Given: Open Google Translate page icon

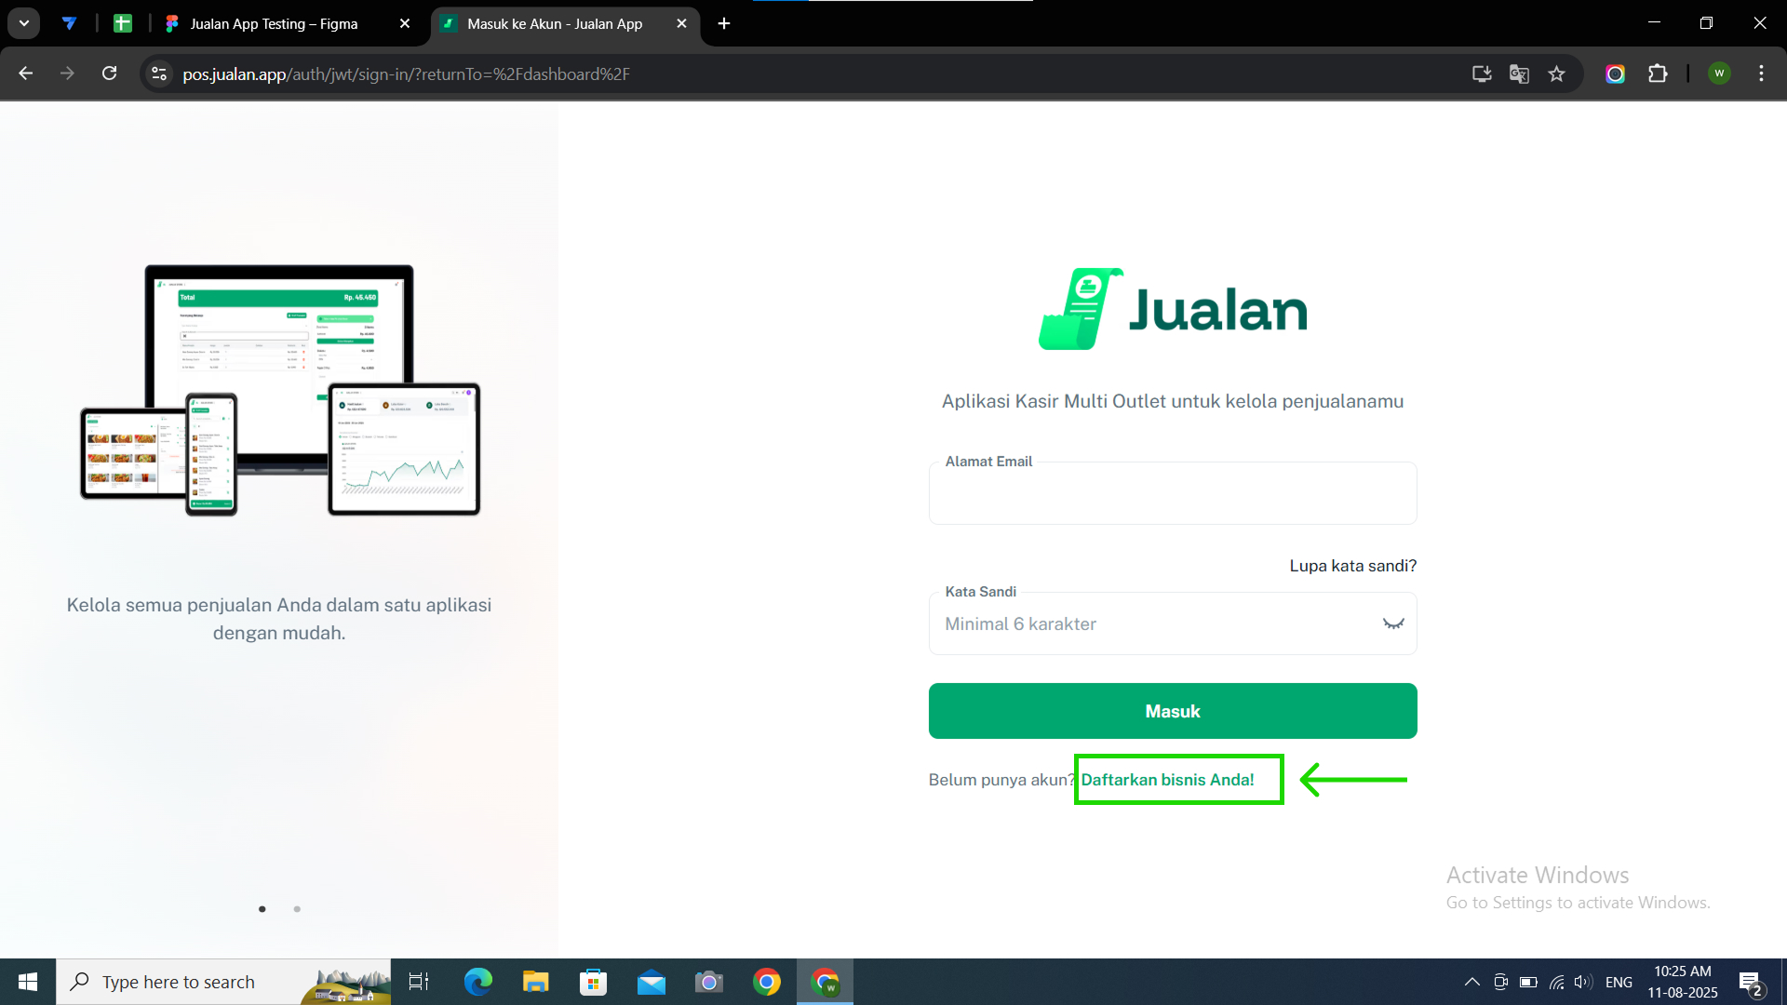Looking at the screenshot, I should click(x=1519, y=74).
